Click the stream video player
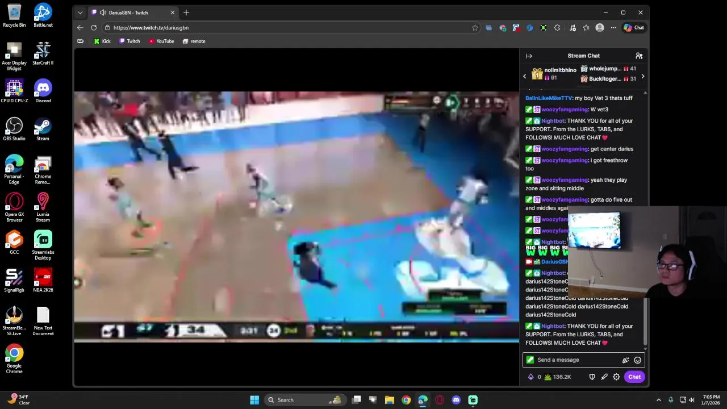 (x=296, y=217)
